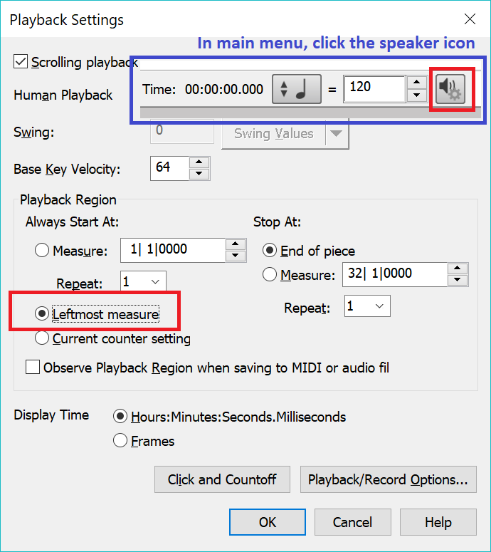Increase Base Key Velocity value
491x552 pixels.
[x=201, y=162]
